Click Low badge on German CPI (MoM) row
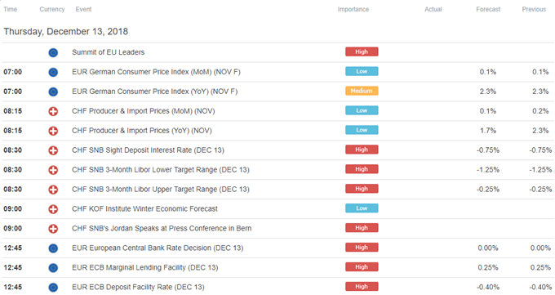This screenshot has height=295, width=555. pyautogui.click(x=362, y=71)
